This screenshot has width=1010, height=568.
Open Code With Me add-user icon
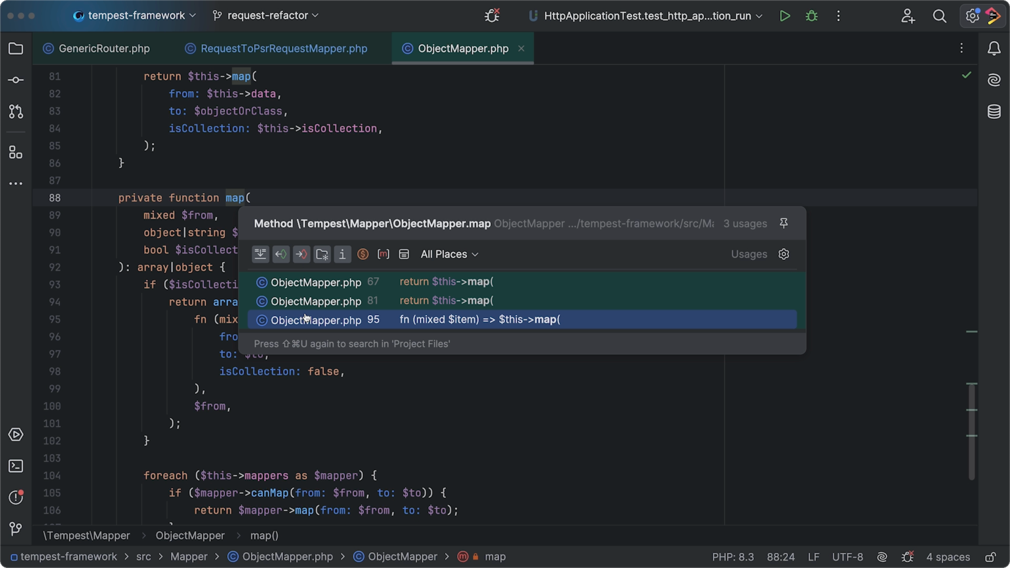[908, 16]
